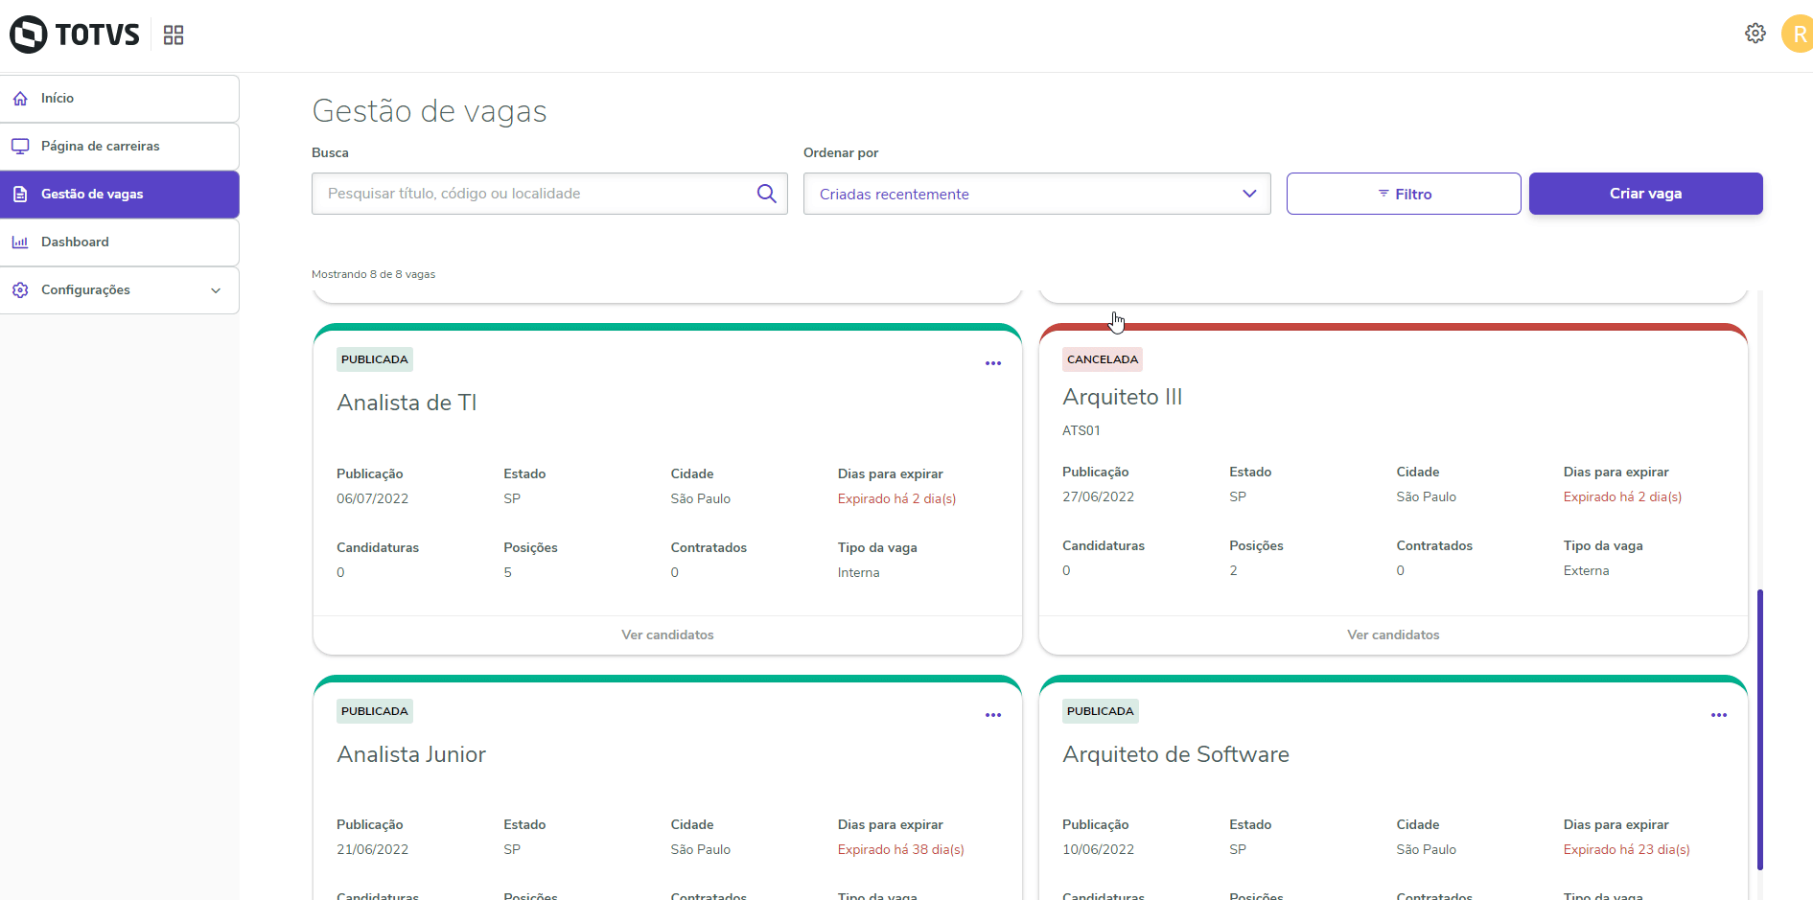Click the TOTVS logo
The width and height of the screenshot is (1813, 900).
pos(75,35)
